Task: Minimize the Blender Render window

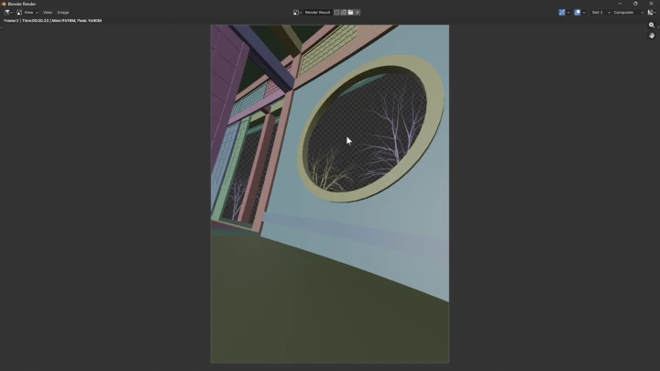Action: click(620, 4)
